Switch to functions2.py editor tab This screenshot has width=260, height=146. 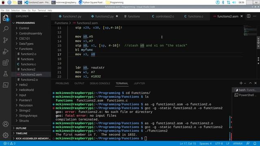[104, 16]
